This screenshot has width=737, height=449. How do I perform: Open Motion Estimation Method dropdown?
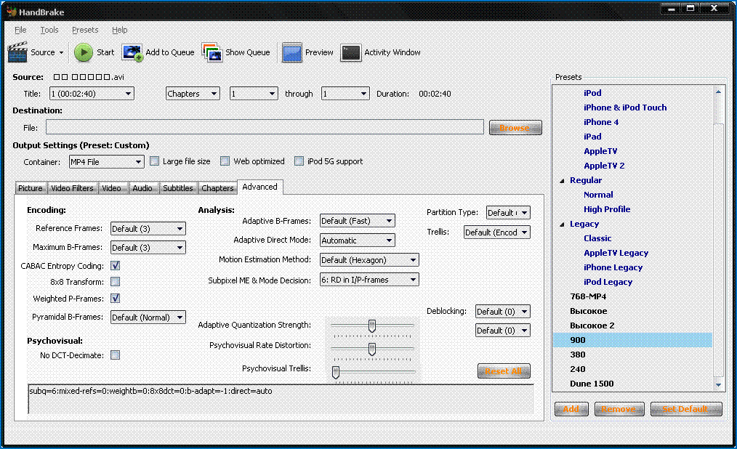369,259
